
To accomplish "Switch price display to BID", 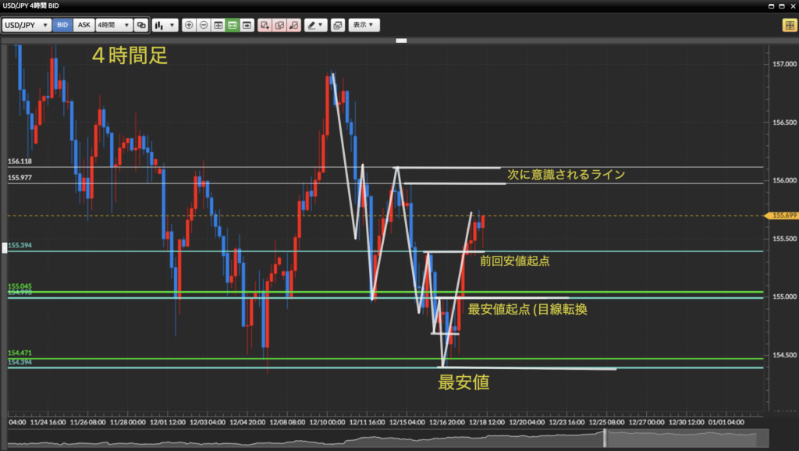I will pyautogui.click(x=62, y=25).
